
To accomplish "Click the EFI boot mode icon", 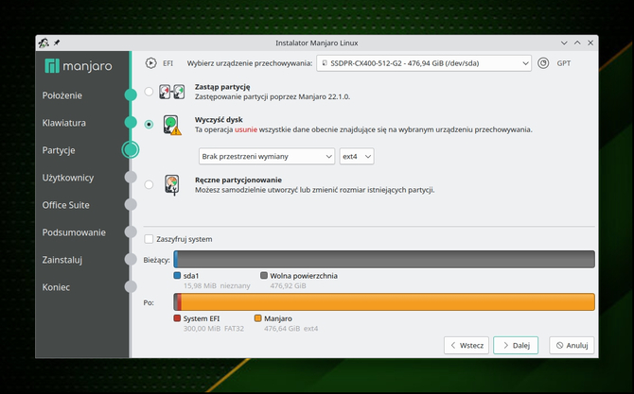I will coord(150,63).
